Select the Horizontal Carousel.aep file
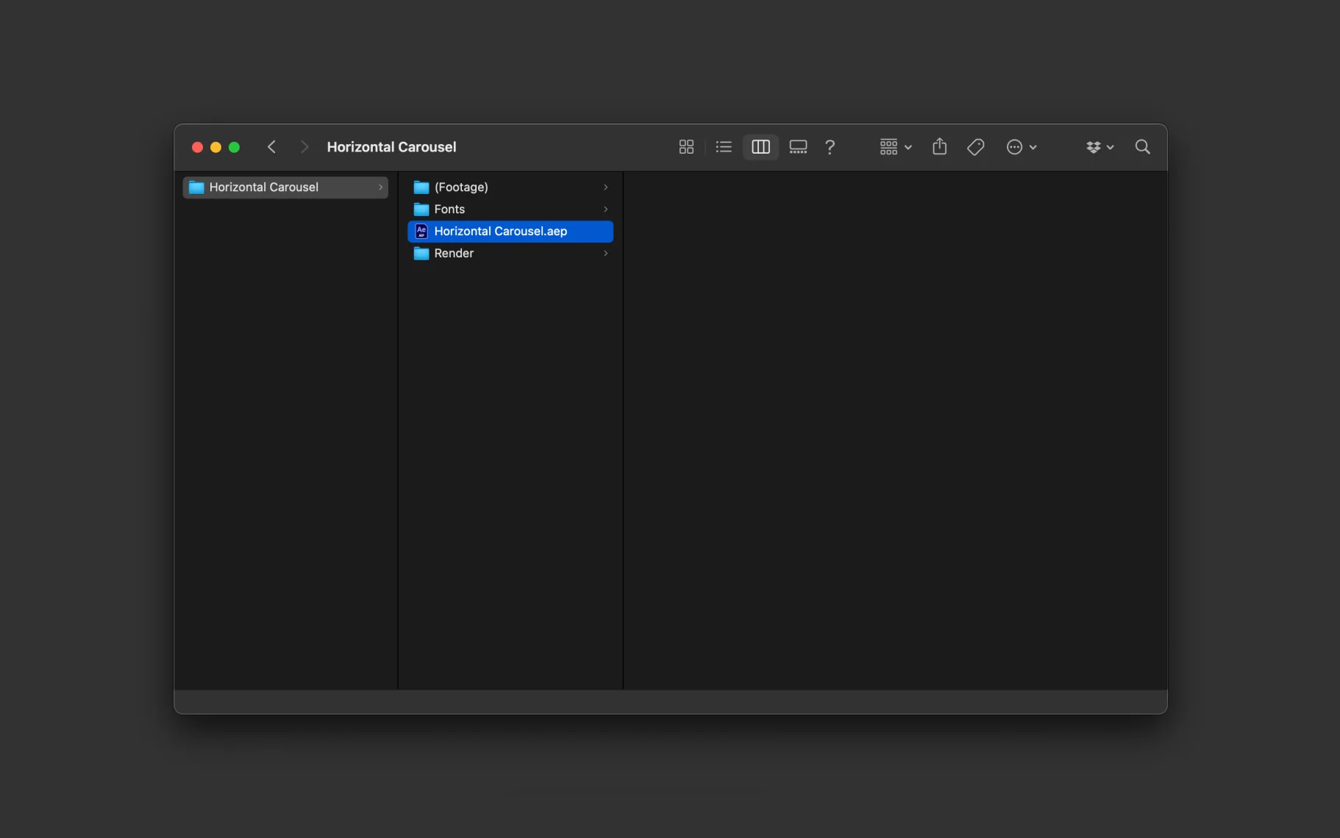Screen dimensions: 1340x838 tap(510, 232)
